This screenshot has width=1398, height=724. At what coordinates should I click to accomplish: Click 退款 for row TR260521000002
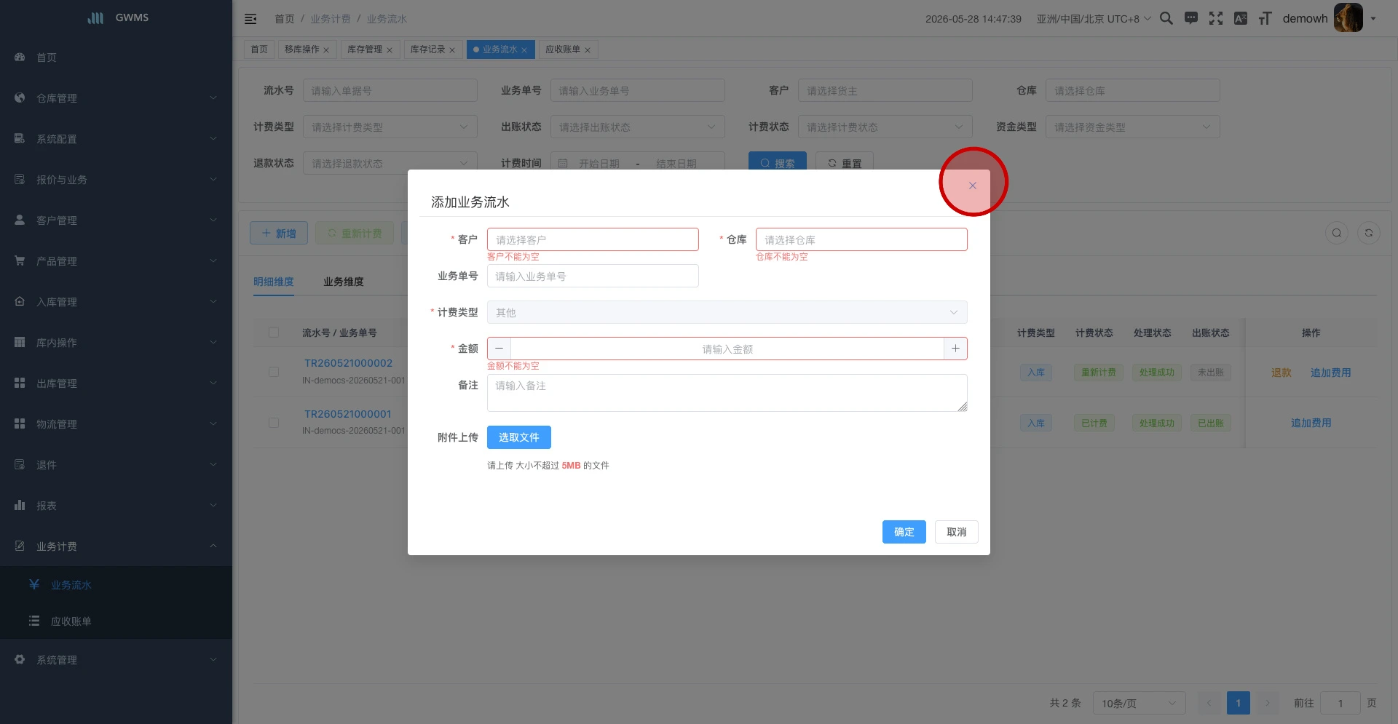tap(1281, 373)
